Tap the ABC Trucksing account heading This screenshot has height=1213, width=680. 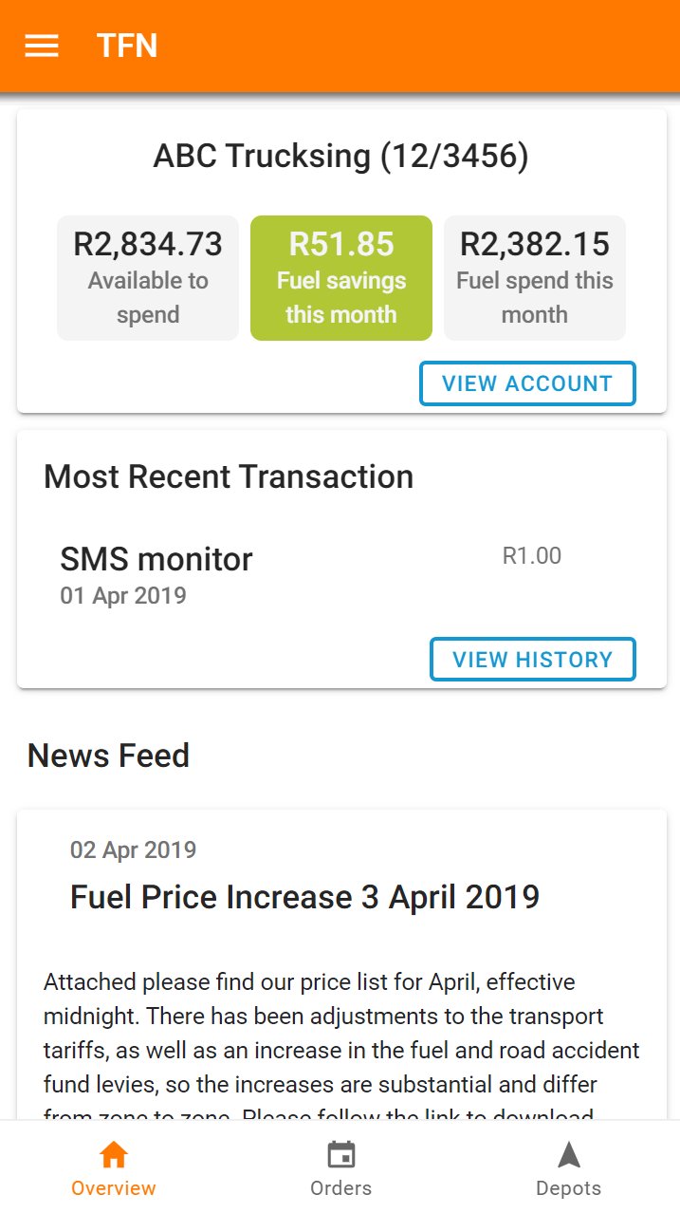pyautogui.click(x=340, y=156)
